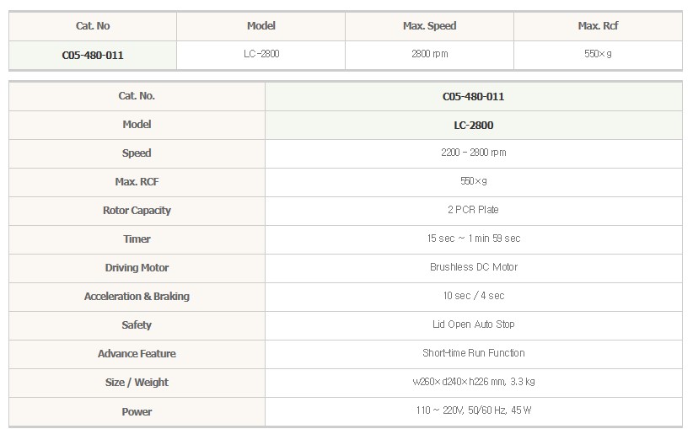The height and width of the screenshot is (429, 693).
Task: Click the Cat. No column header
Action: (93, 26)
